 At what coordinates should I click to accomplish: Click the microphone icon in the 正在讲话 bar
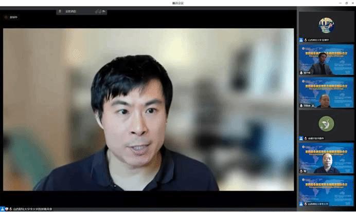click(60, 11)
